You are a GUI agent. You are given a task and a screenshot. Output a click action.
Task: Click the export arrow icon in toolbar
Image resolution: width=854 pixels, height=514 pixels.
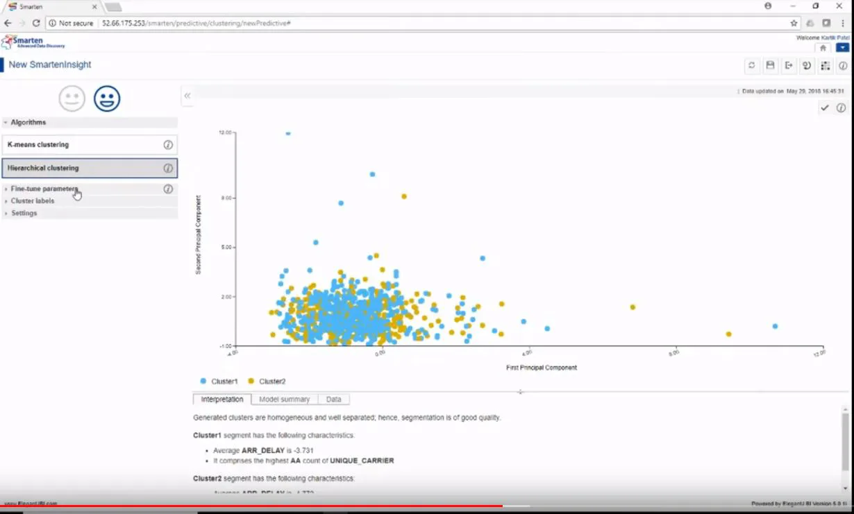pyautogui.click(x=789, y=66)
